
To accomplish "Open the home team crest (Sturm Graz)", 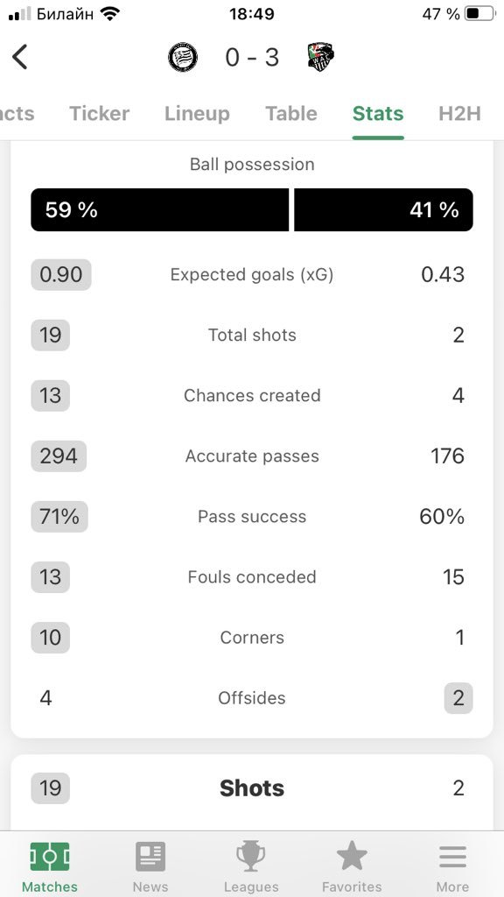I will (x=183, y=57).
